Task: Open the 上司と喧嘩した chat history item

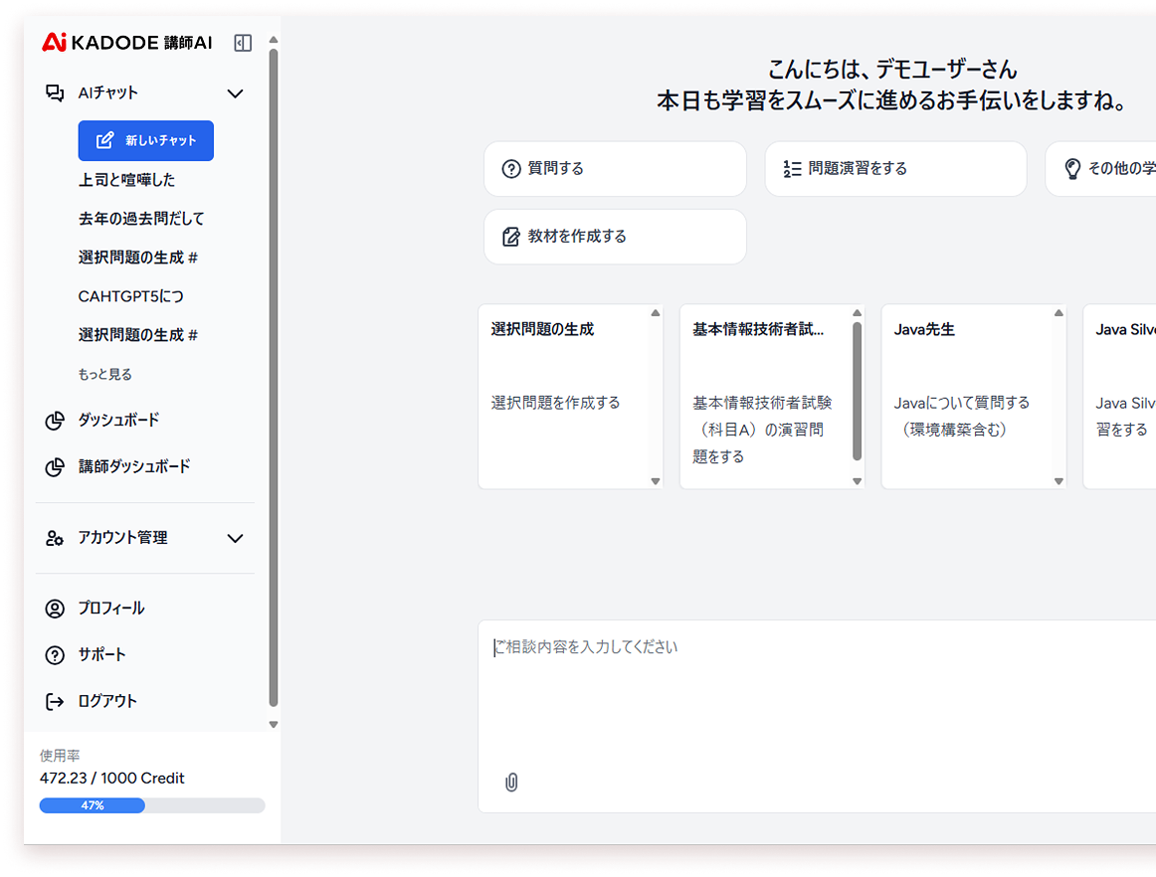Action: (126, 180)
